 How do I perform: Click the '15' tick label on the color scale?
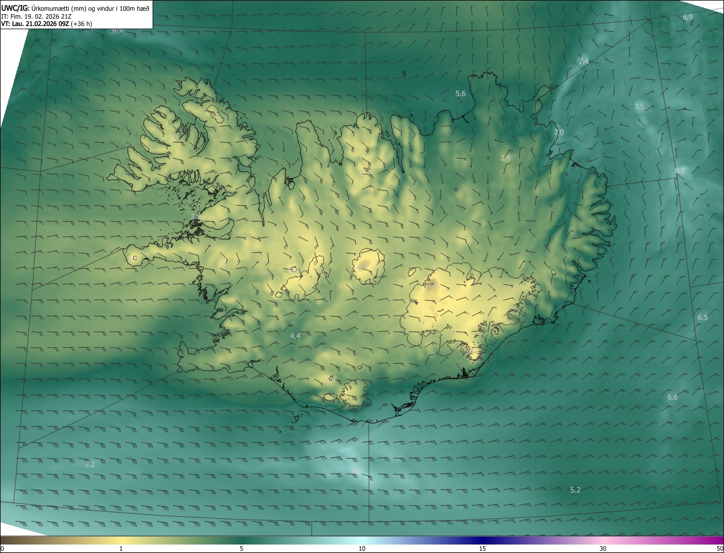[482, 548]
